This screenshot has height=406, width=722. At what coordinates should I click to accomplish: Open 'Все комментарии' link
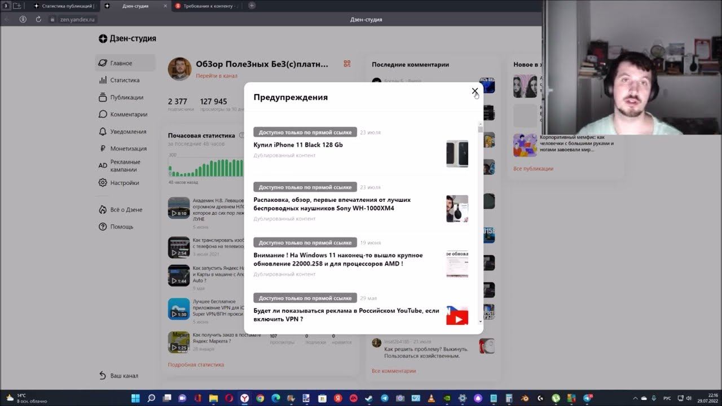click(394, 371)
